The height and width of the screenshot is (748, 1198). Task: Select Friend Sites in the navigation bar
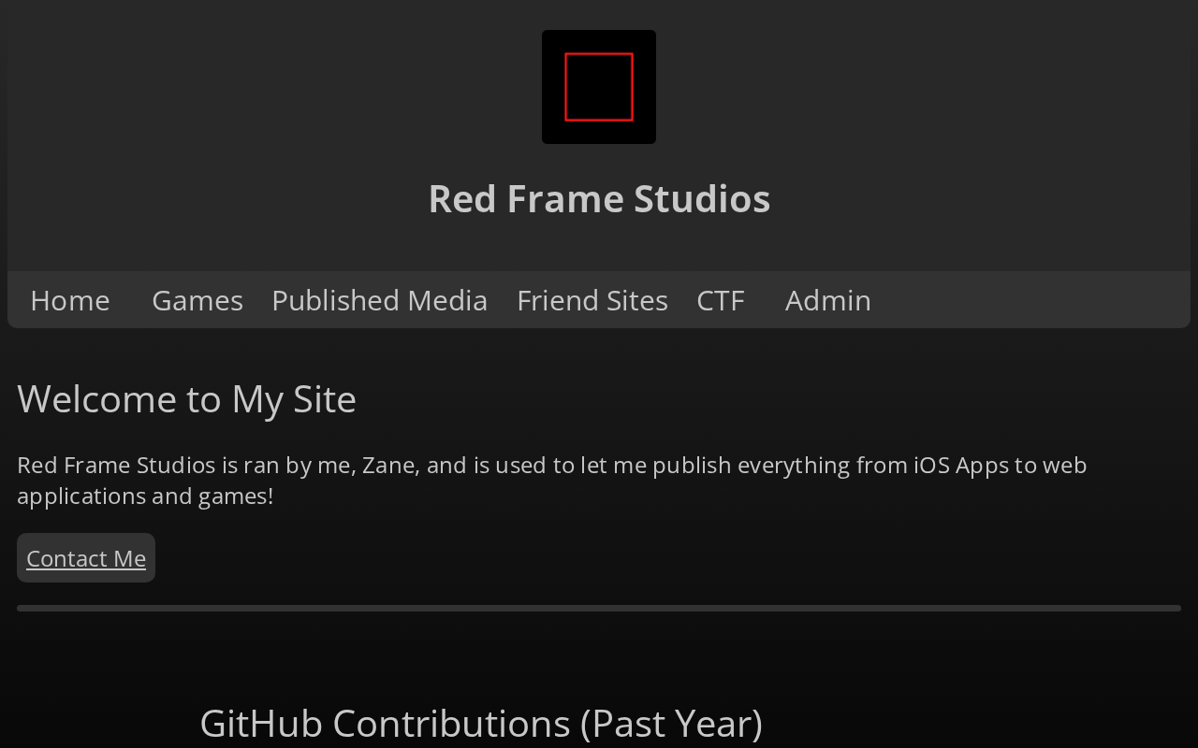pos(592,300)
